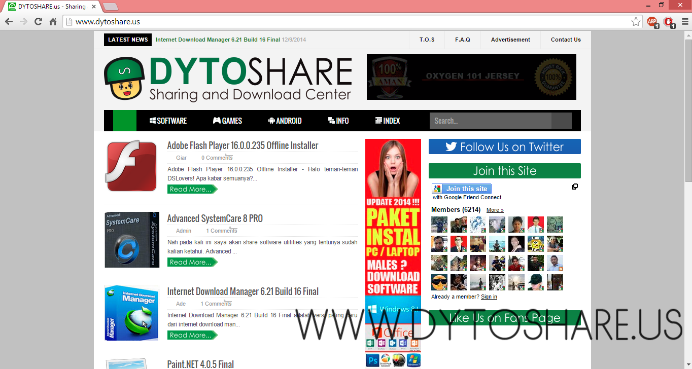
Task: Click the Oxygen 101 Jersey banner ad
Action: (x=471, y=77)
